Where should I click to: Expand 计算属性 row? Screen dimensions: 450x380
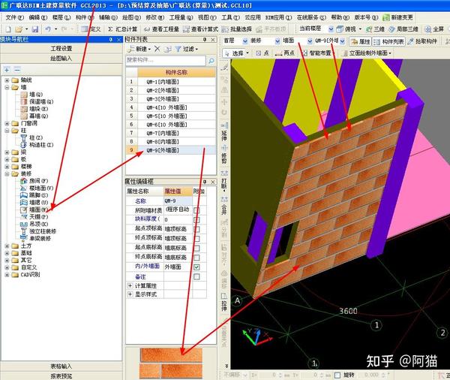click(x=130, y=285)
